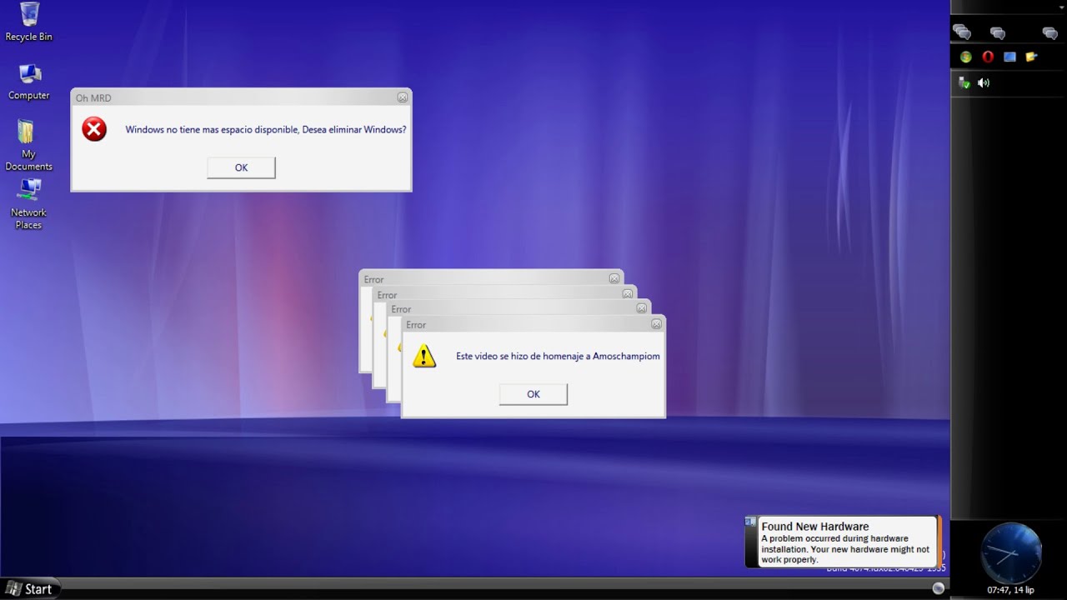Screen dimensions: 1067x600
Task: Click the "07:47, 14 lip" date text
Action: (1010, 590)
